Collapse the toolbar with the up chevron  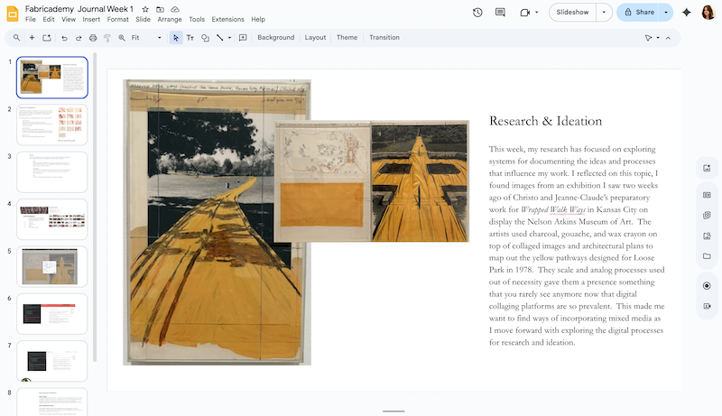click(x=669, y=38)
